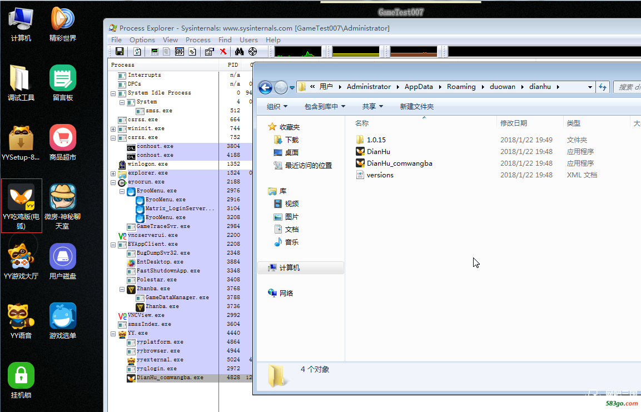Open the 精彩世界 desktop icon
This screenshot has width=641, height=412.
point(63,24)
